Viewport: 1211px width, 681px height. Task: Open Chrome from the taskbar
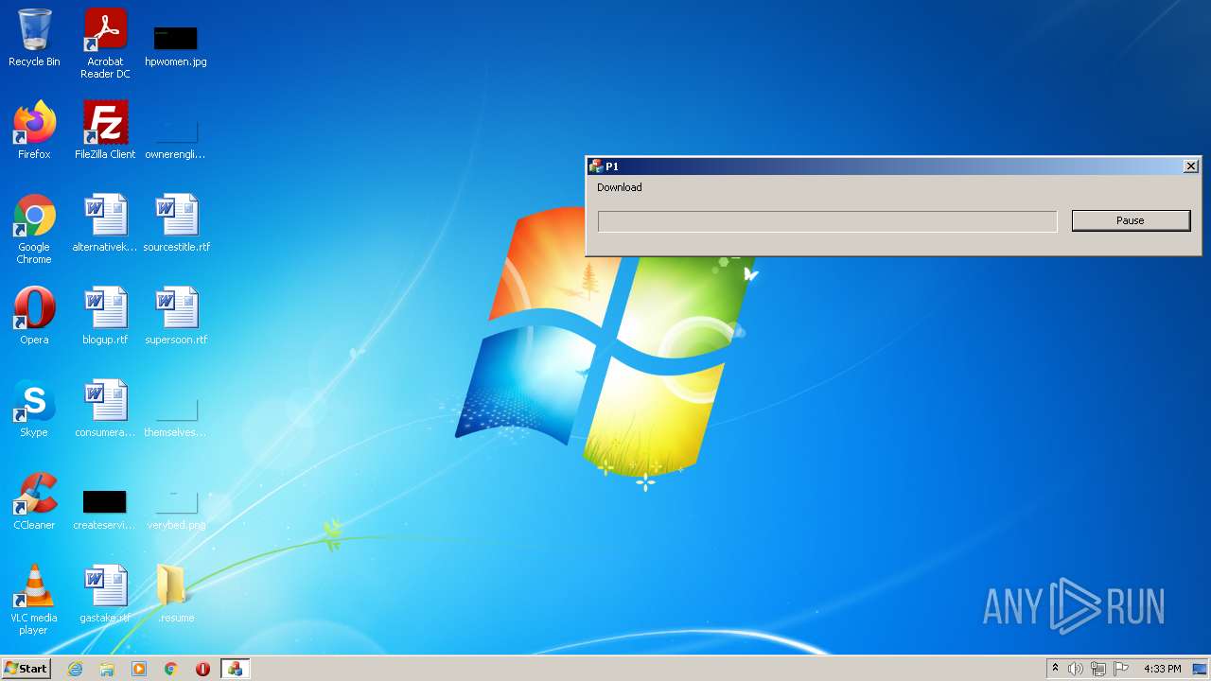coord(171,669)
